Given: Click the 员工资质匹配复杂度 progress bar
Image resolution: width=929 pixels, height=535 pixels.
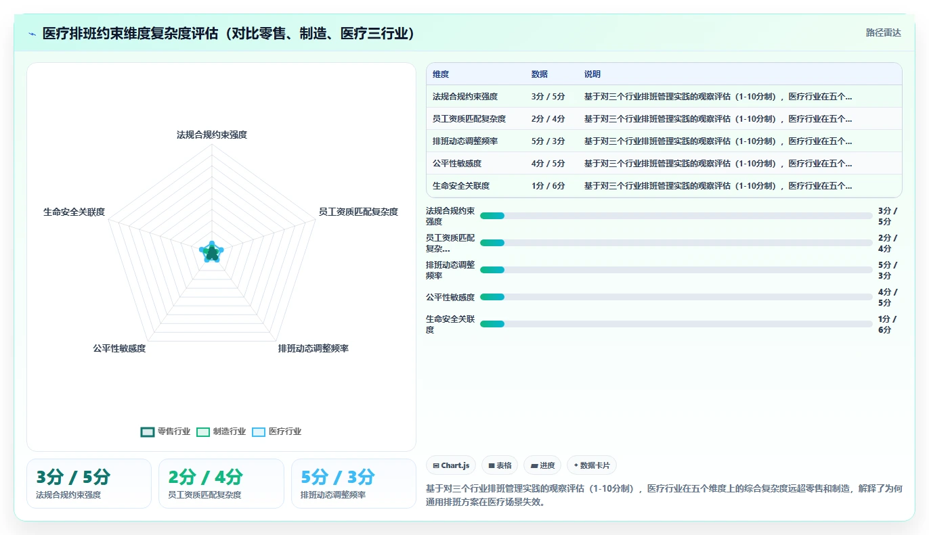Looking at the screenshot, I should (x=676, y=243).
